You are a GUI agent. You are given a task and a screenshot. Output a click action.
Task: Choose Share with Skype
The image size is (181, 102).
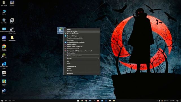(x=82, y=36)
